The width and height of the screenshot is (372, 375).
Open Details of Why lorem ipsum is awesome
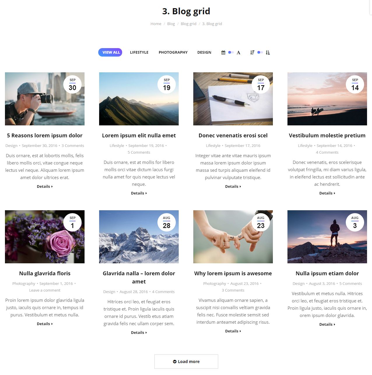point(233,331)
